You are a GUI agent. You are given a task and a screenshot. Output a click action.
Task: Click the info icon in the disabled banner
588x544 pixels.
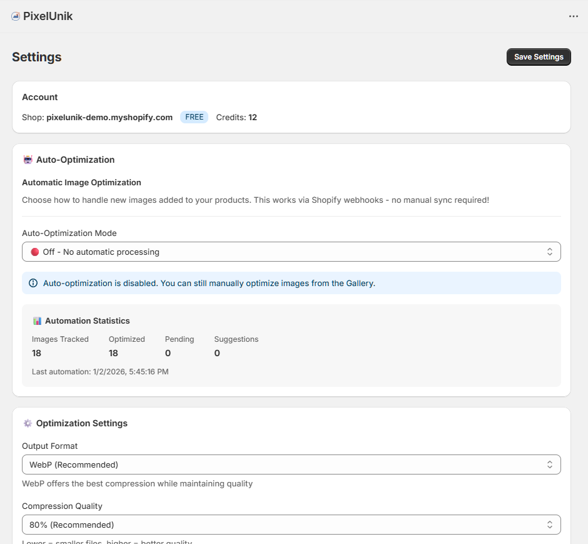pyautogui.click(x=33, y=283)
